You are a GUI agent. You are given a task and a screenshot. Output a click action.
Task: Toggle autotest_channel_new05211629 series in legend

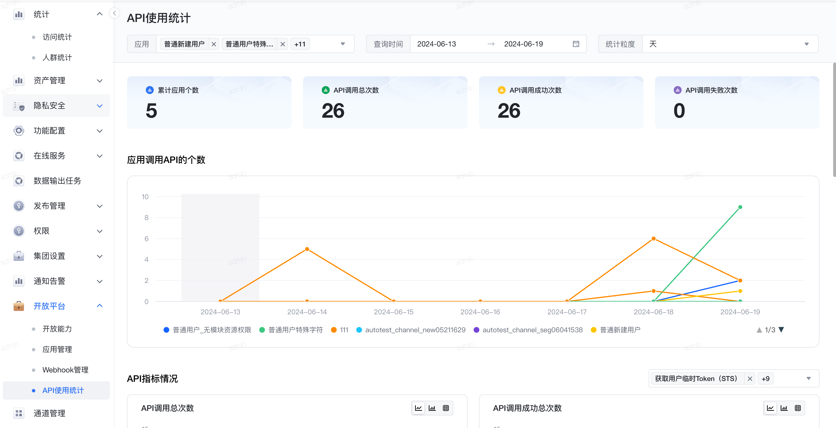[411, 330]
